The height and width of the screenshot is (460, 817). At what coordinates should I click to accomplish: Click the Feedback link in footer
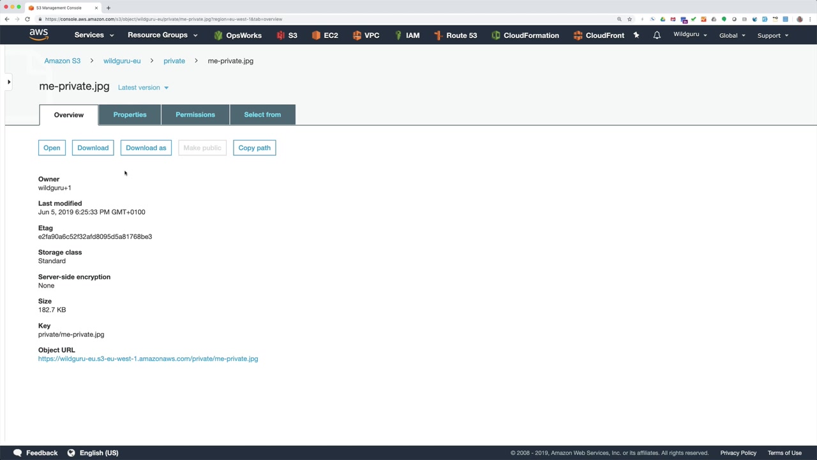pos(42,453)
